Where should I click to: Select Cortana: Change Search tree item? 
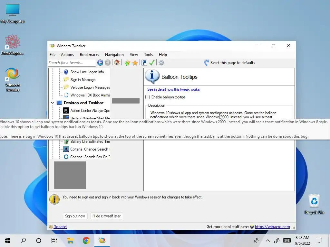(89, 149)
